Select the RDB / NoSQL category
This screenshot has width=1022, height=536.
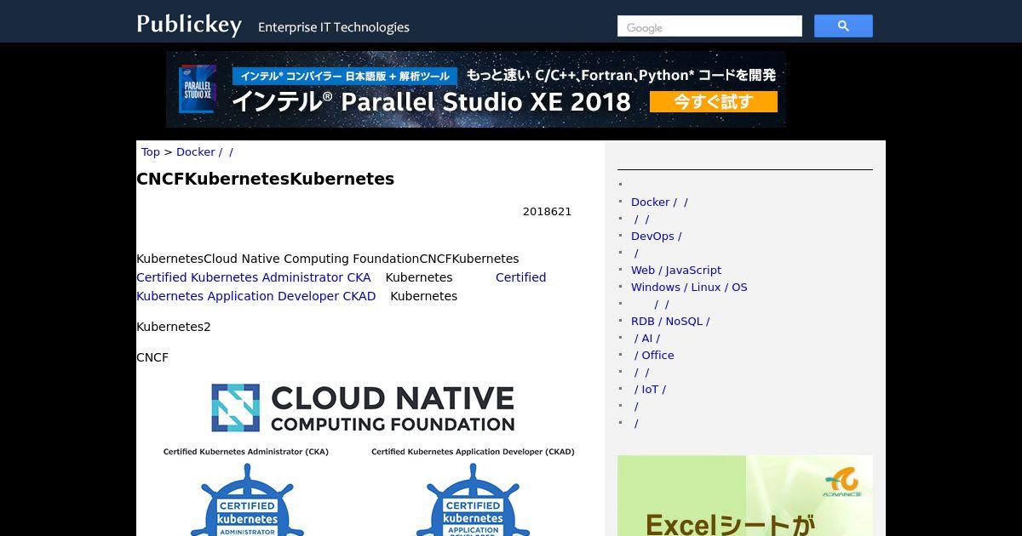pyautogui.click(x=670, y=322)
